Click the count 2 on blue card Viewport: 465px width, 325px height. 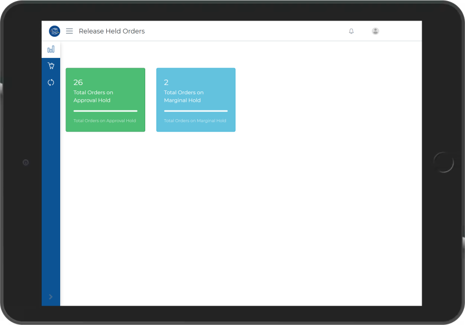(x=166, y=82)
